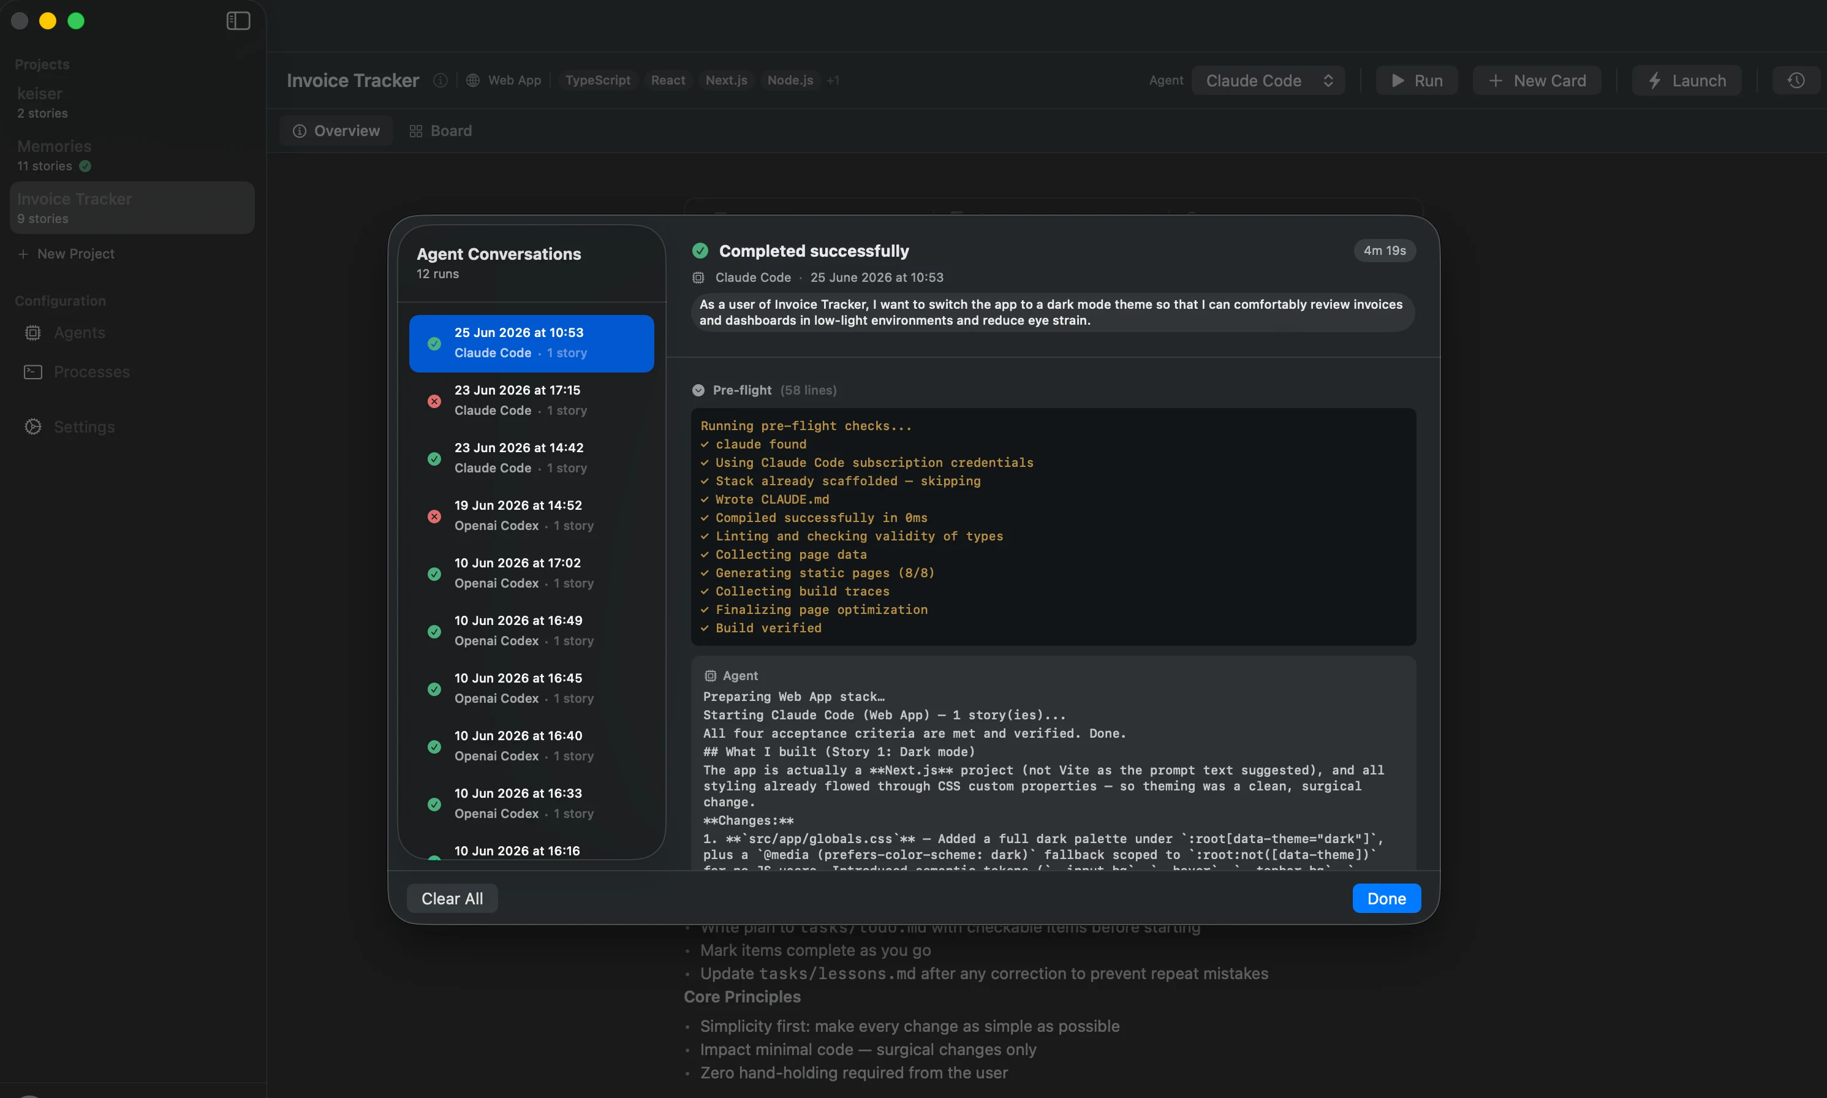Screen dimensions: 1827x1098
Task: Click the Agents chip icon in sidebar
Action: (x=33, y=333)
